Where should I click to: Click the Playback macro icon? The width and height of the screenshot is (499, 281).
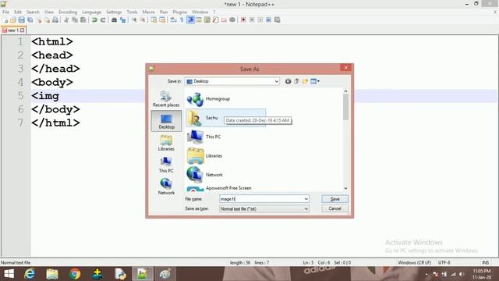pyautogui.click(x=260, y=20)
